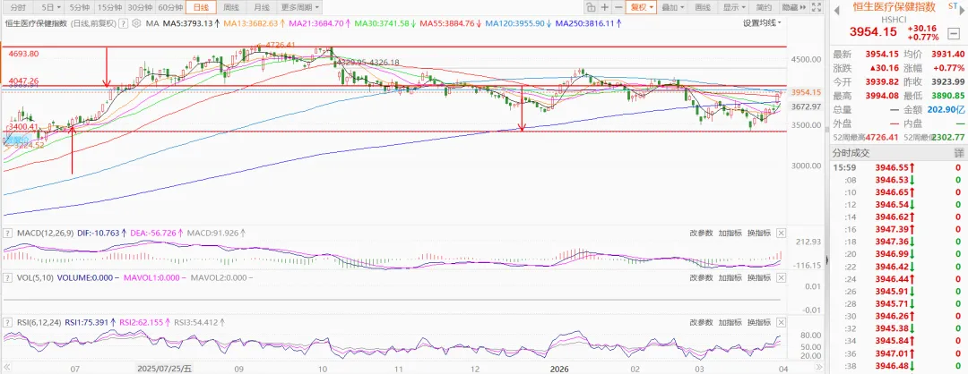
Task: Click the MA5:3793.13 value label
Action: tap(192, 23)
